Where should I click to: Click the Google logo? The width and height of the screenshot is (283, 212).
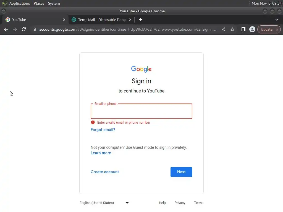141,69
